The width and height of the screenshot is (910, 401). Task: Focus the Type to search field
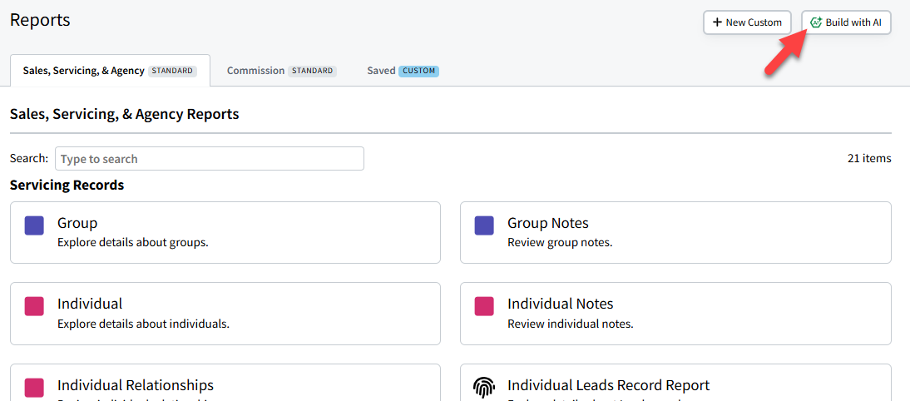210,158
